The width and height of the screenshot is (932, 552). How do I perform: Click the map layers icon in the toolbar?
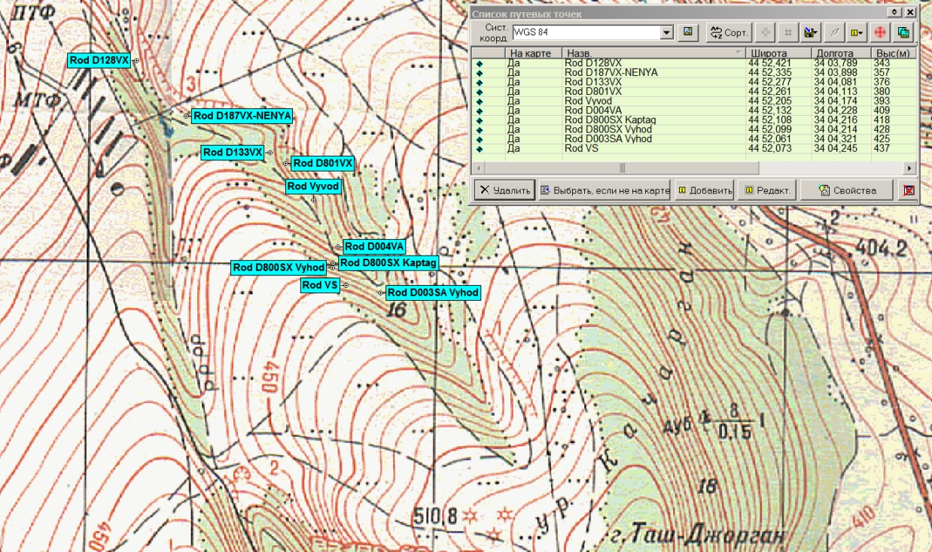[x=903, y=32]
